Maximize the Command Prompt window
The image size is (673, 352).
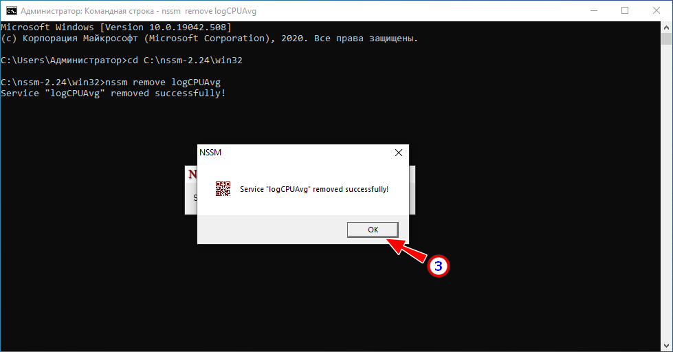click(x=625, y=11)
